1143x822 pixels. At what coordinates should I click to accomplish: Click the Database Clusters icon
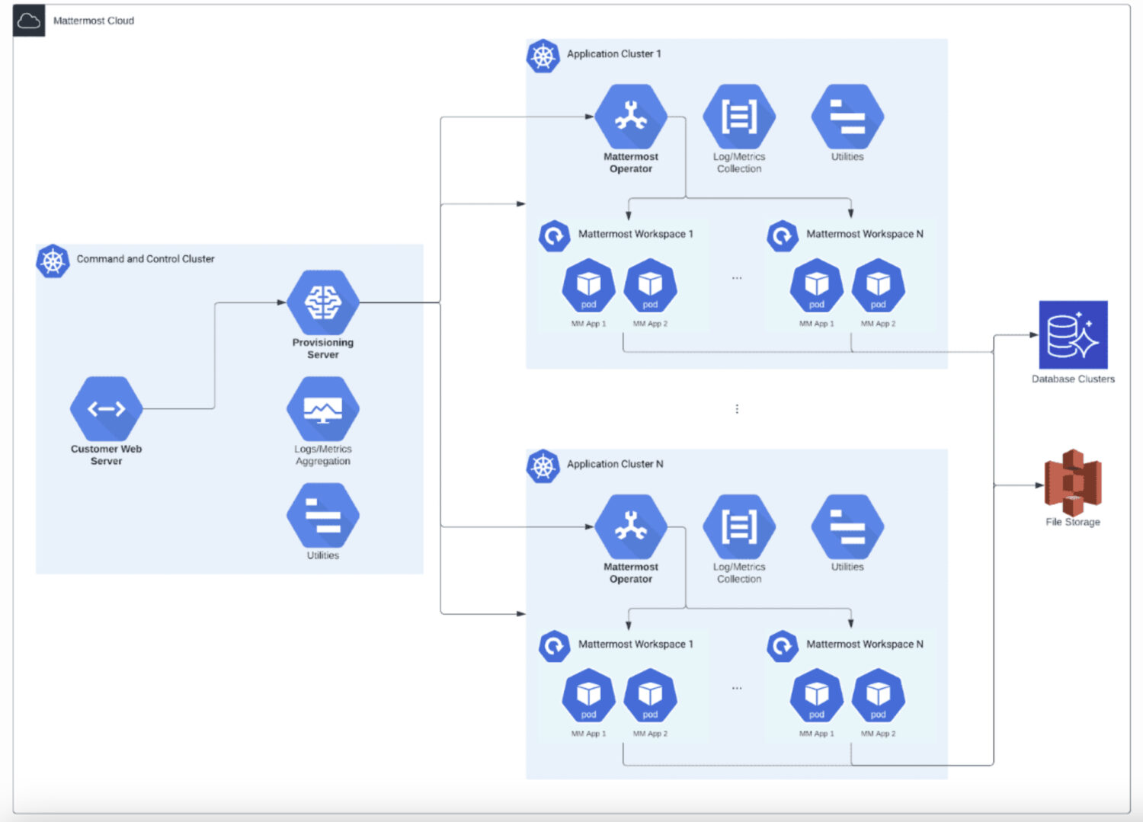click(1073, 335)
